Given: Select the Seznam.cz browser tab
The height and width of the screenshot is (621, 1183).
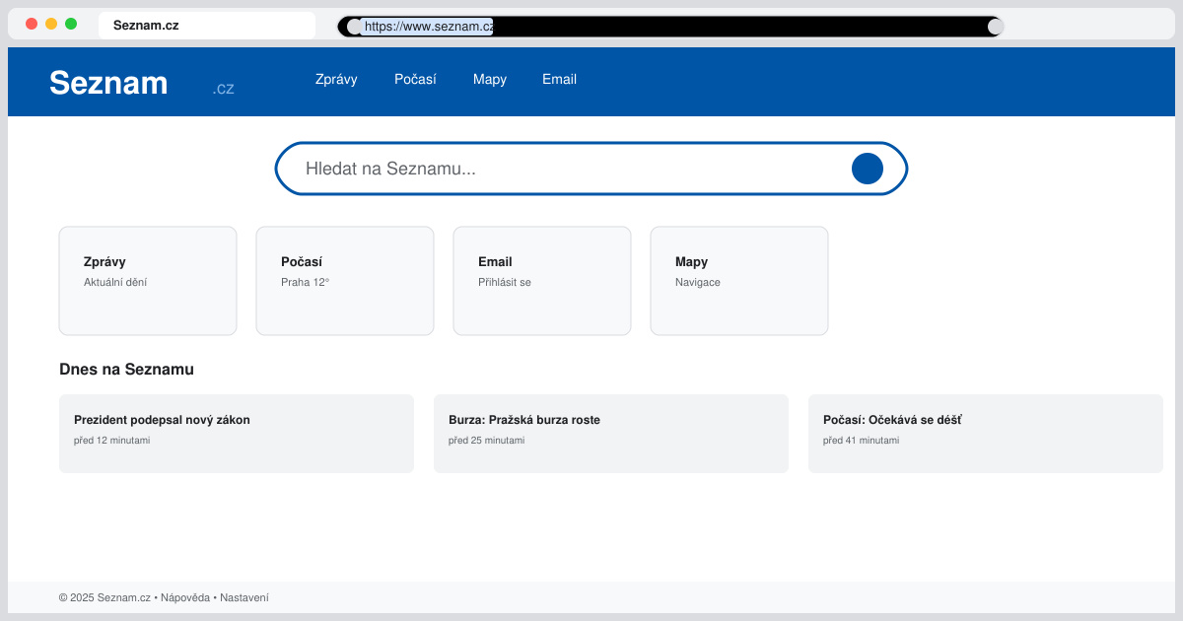Looking at the screenshot, I should tap(207, 26).
